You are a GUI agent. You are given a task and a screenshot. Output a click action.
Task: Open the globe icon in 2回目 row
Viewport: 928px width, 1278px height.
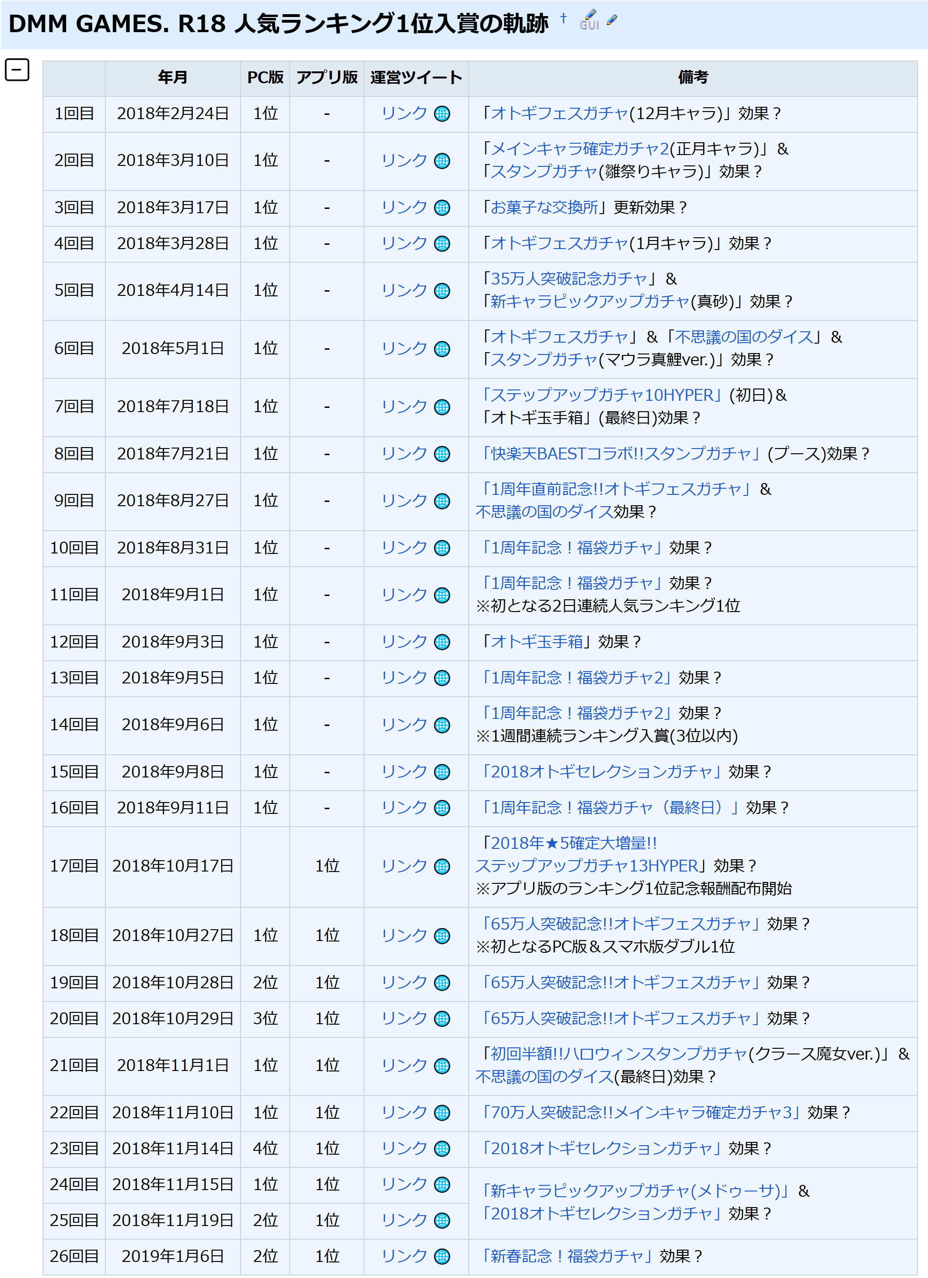click(x=442, y=161)
